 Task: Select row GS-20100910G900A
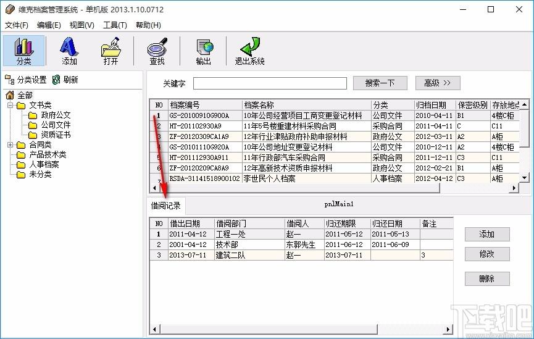coord(335,115)
